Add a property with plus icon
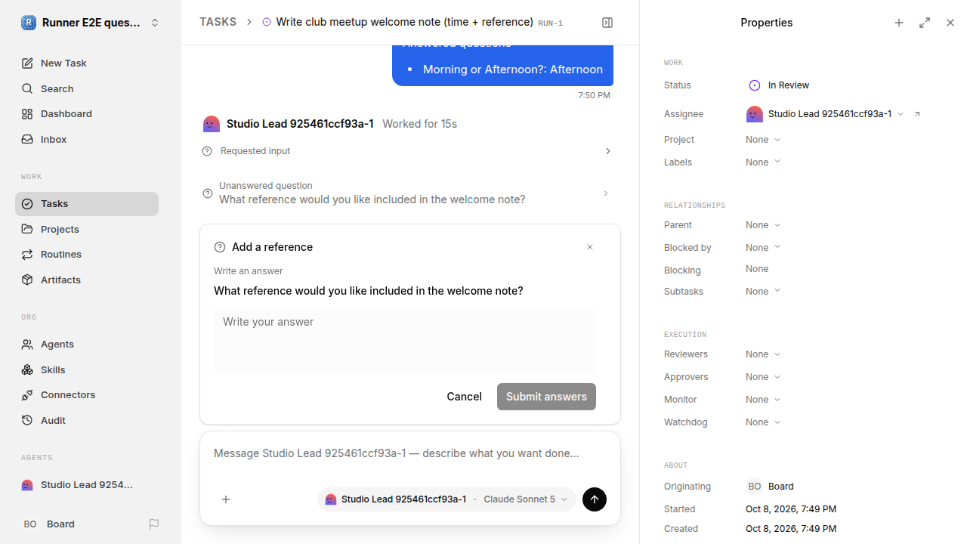 [x=899, y=23]
